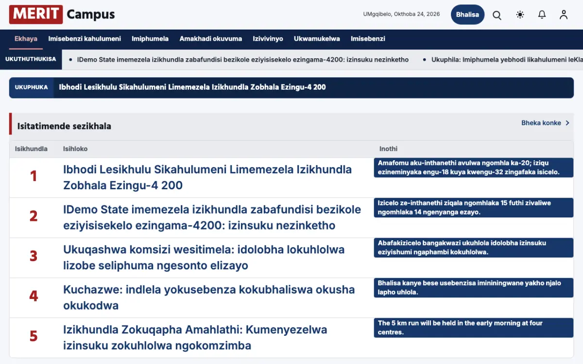The image size is (583, 364).
Task: Click the Bhalisa button
Action: click(x=467, y=15)
